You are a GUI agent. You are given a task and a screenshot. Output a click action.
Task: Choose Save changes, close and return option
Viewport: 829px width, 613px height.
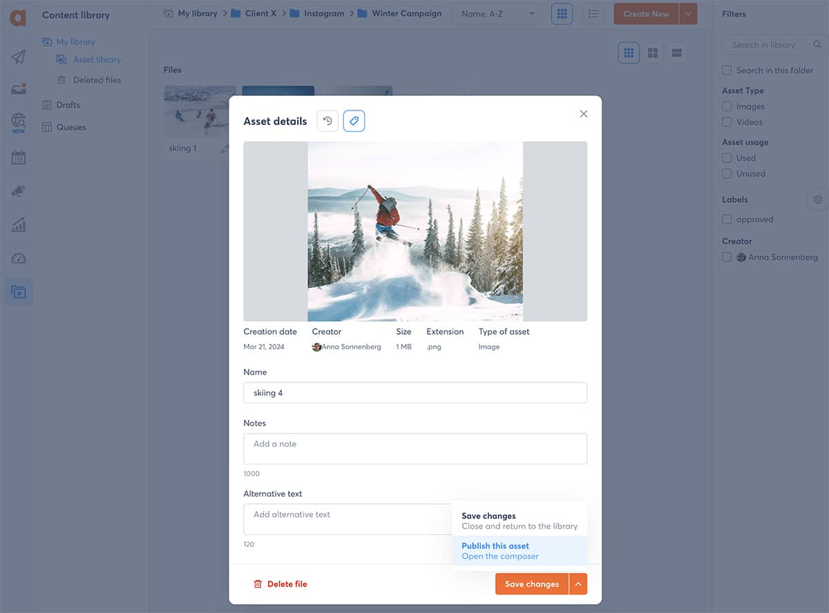click(x=520, y=521)
